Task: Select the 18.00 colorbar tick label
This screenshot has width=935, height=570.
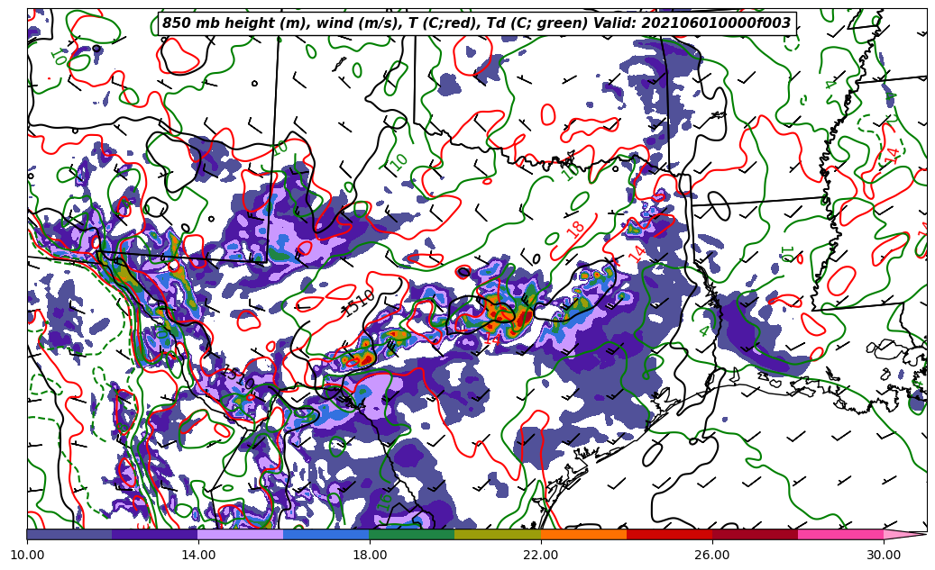Action: pos(370,555)
